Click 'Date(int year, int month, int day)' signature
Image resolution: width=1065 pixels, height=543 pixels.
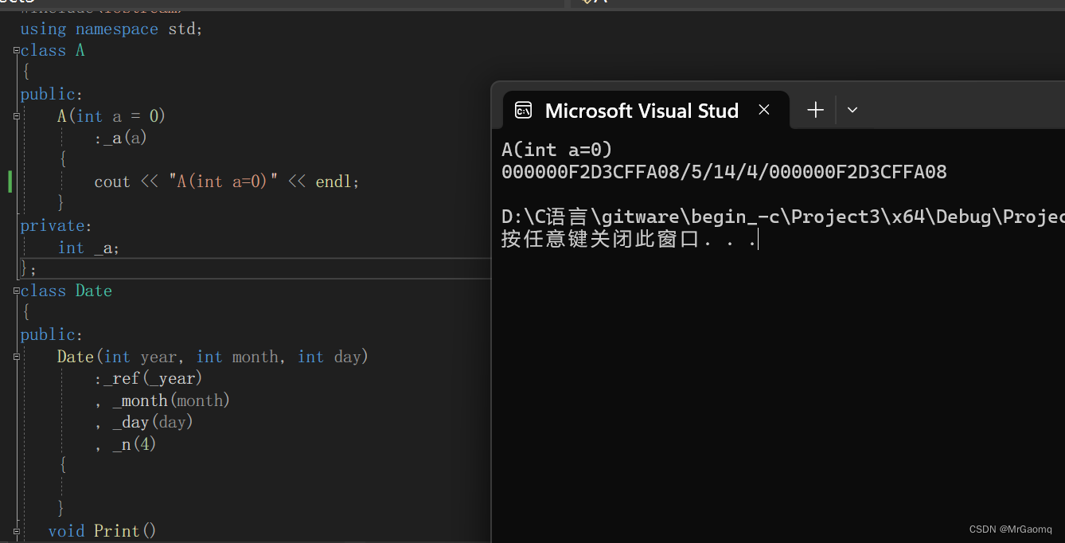click(x=213, y=357)
